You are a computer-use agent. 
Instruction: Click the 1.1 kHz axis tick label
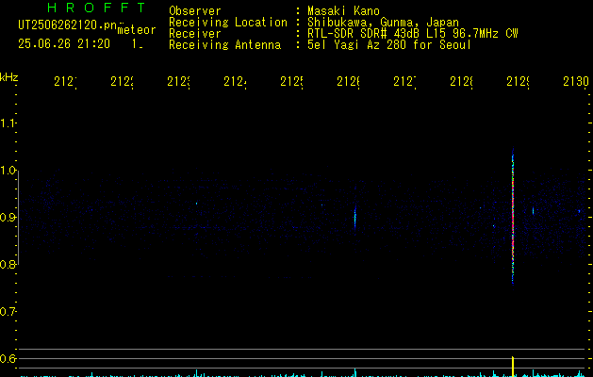[x=8, y=123]
